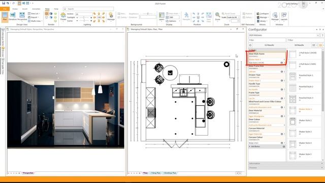Collapse the Style section in configurator
This screenshot has width=325, height=183.
pos(250,50)
